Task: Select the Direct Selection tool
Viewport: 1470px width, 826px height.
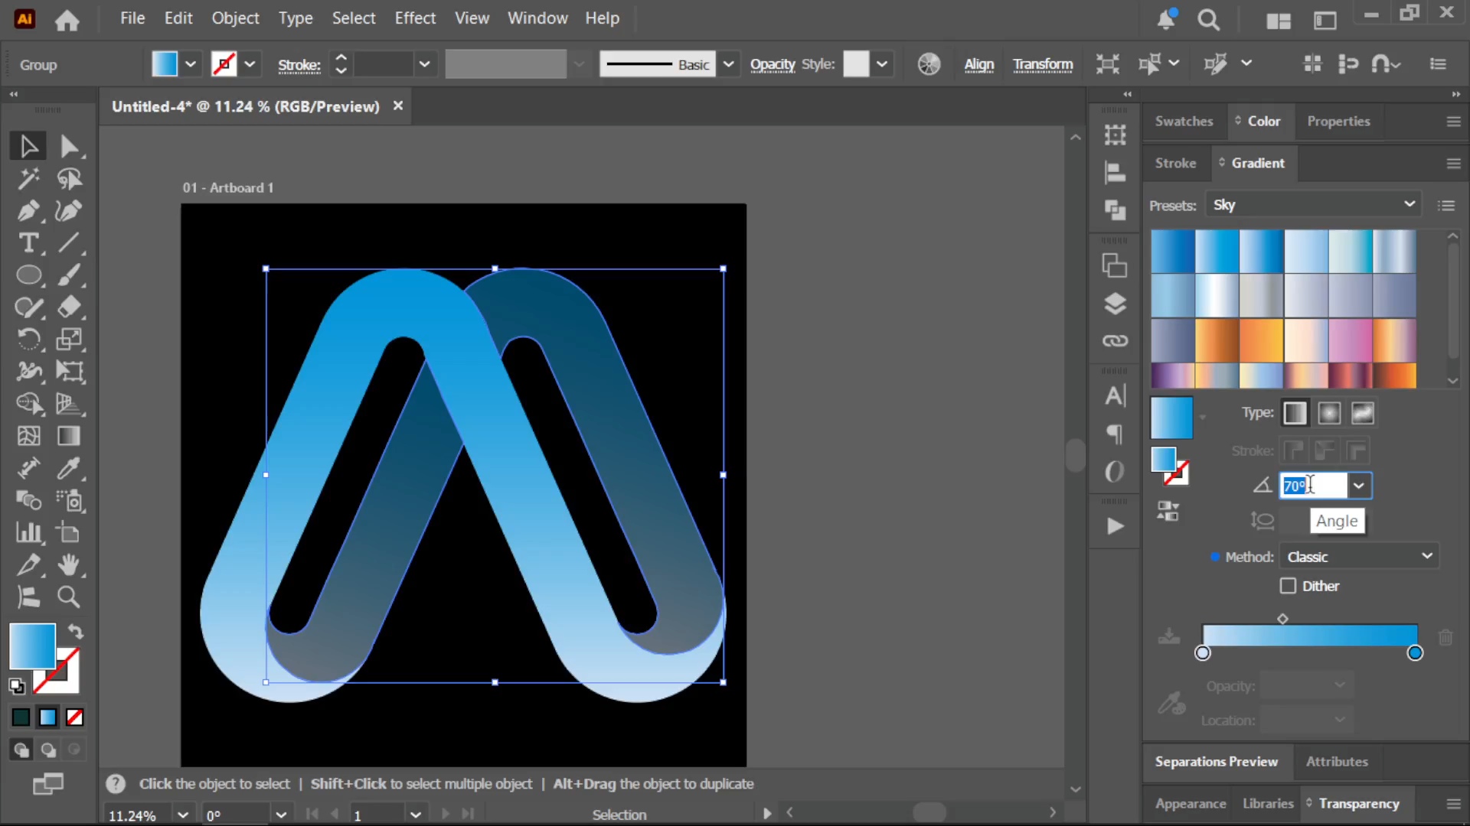Action: coord(69,146)
